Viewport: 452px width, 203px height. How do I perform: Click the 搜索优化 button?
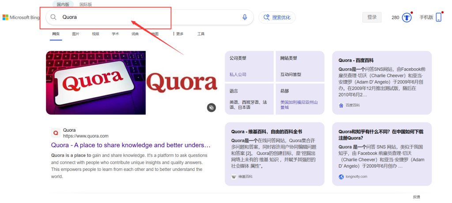(277, 17)
